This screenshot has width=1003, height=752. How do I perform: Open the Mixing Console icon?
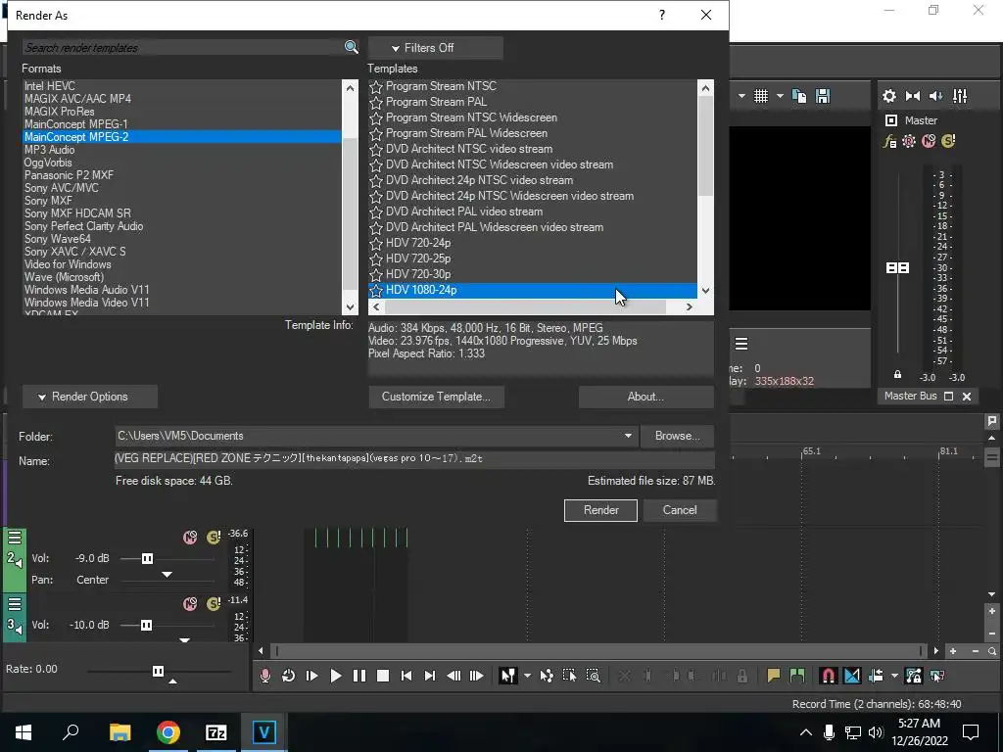coord(960,96)
